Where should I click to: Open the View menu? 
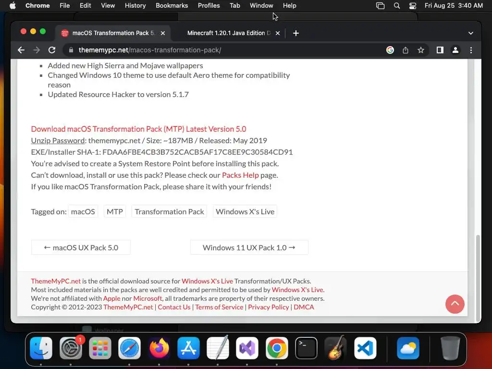tap(108, 6)
